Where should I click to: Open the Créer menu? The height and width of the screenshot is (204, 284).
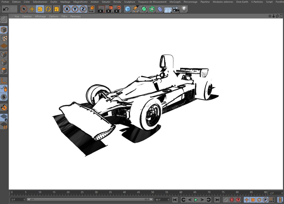tap(27, 2)
